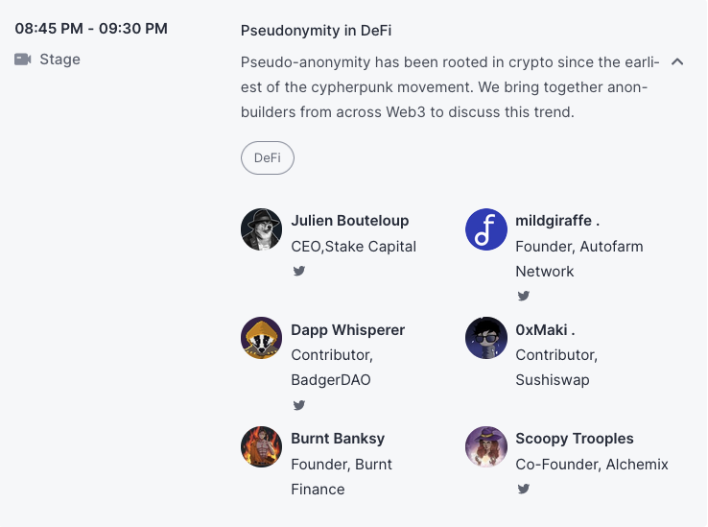Open Scoopy Trooples speaker name
Image resolution: width=708 pixels, height=527 pixels.
(575, 439)
